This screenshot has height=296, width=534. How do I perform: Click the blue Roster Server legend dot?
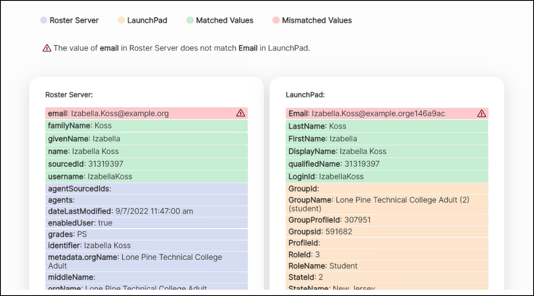coord(43,20)
